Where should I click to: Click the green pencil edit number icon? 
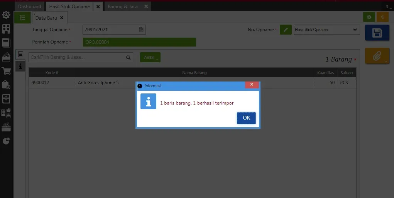[x=286, y=30]
